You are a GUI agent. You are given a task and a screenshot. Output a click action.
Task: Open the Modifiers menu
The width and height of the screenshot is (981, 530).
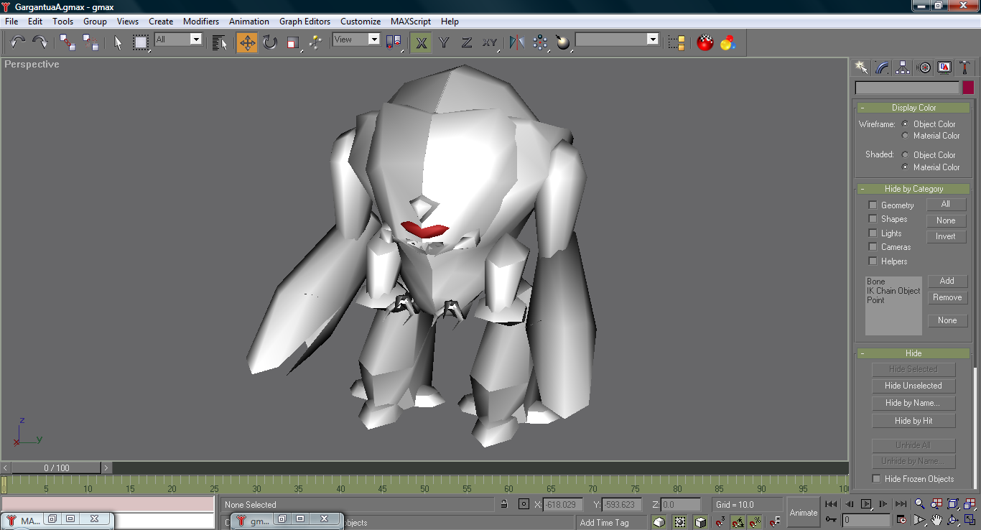(x=201, y=22)
